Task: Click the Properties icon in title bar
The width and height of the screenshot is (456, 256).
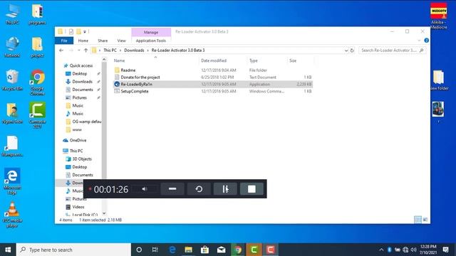Action: point(71,31)
